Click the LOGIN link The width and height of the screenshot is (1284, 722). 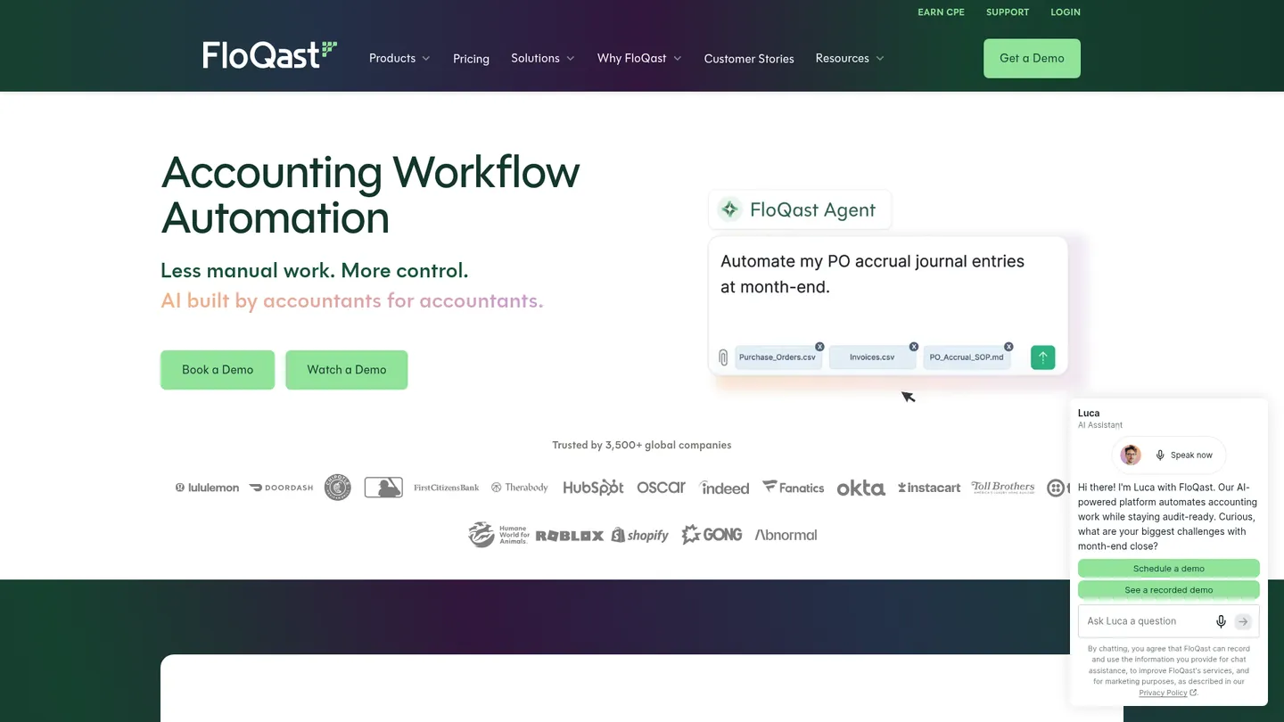pyautogui.click(x=1066, y=12)
